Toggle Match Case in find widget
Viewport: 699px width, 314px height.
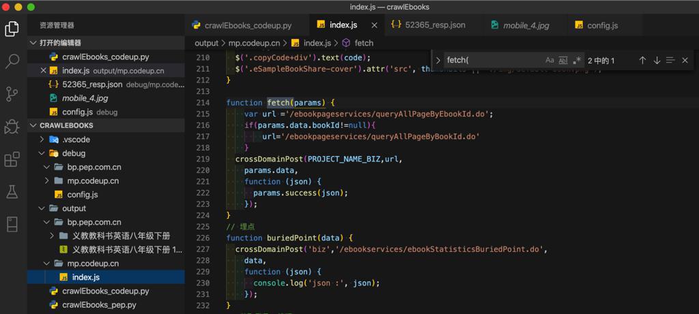pos(550,61)
